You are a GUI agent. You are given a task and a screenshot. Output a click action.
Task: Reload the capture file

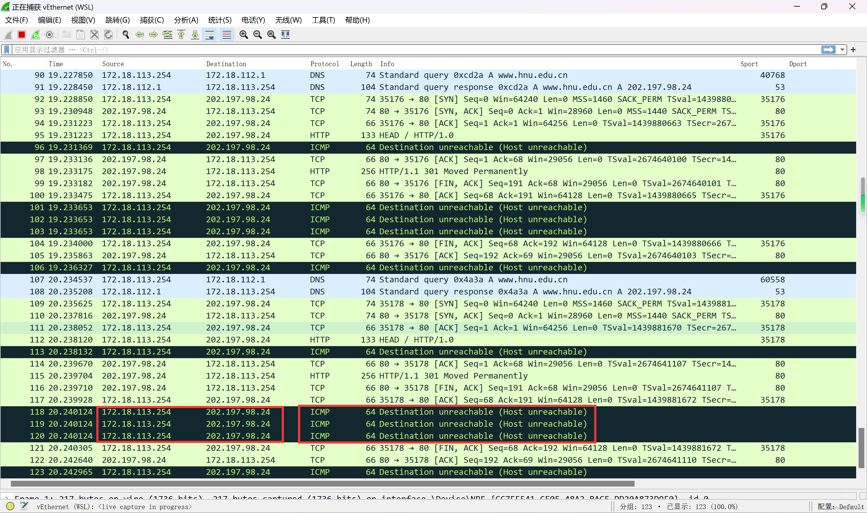point(108,35)
